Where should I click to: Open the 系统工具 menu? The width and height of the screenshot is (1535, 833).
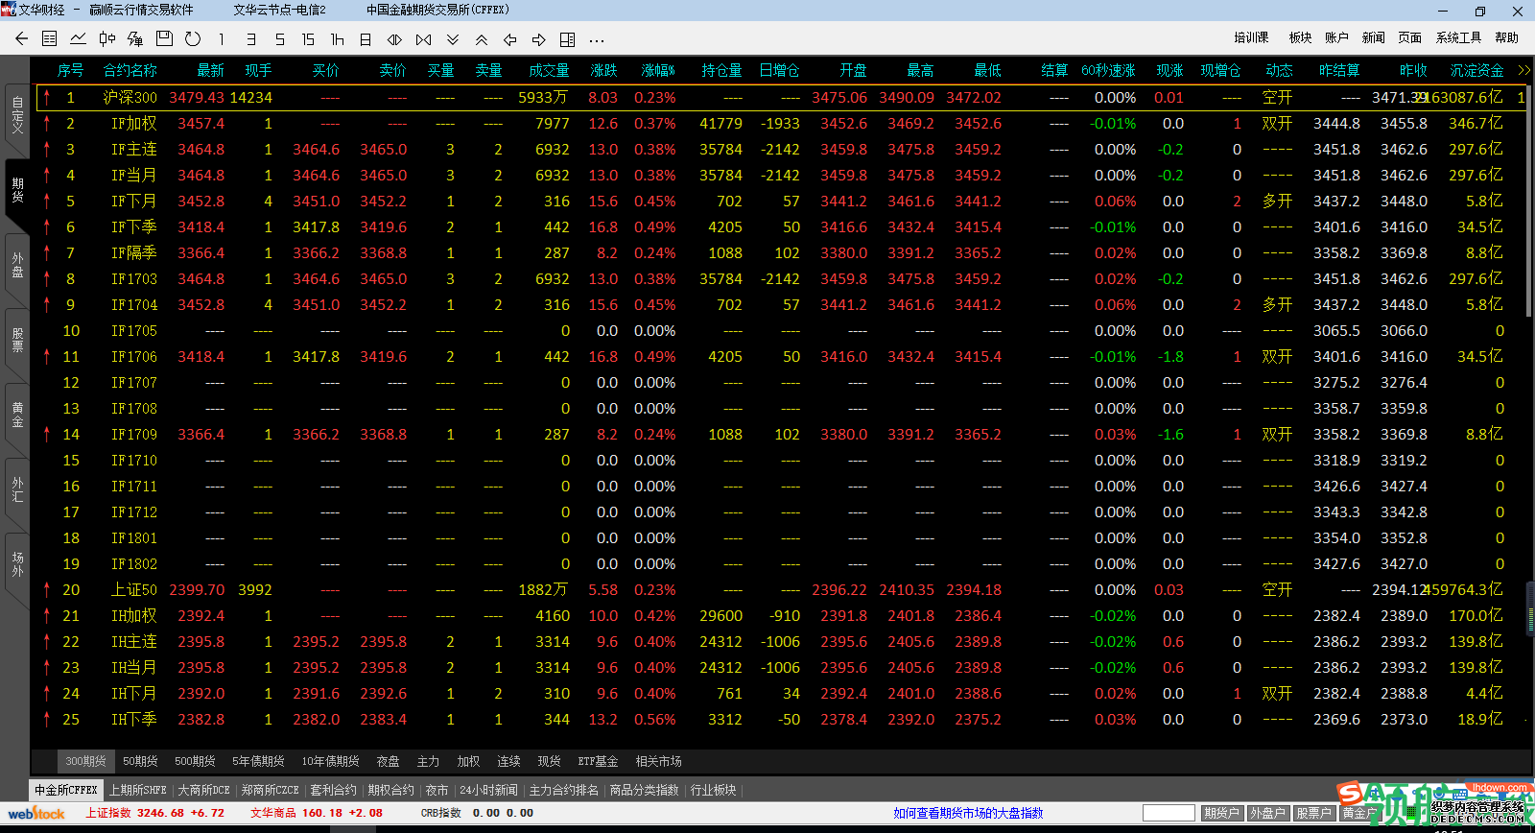[x=1458, y=37]
